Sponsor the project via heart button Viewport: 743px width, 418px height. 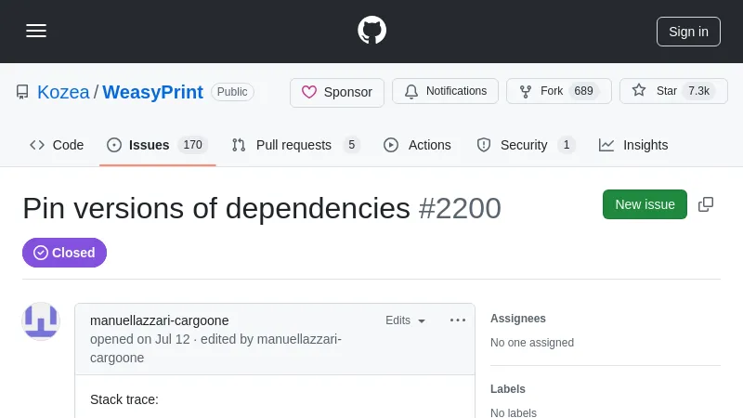coord(337,92)
